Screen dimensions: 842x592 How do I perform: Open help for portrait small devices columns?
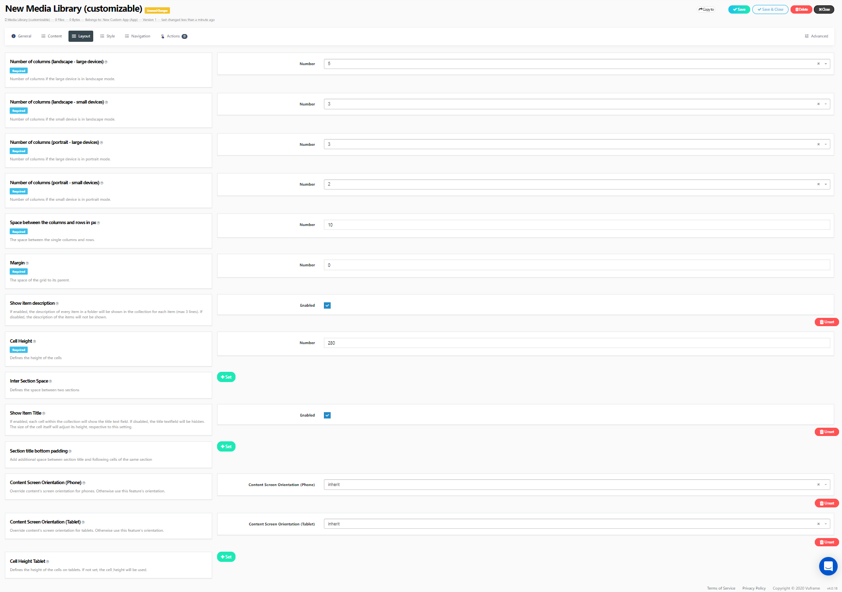click(x=102, y=183)
